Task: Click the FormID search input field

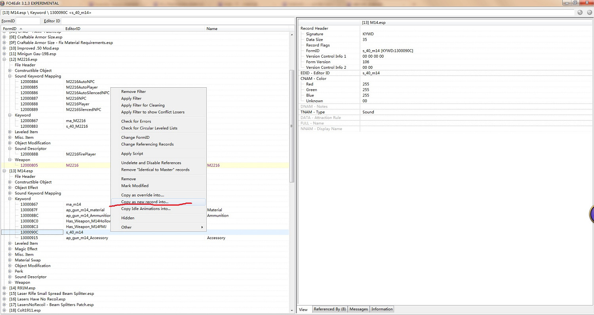Action: [x=28, y=21]
